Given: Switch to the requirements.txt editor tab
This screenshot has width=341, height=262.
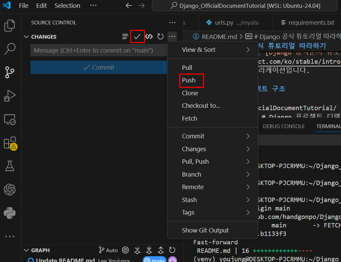Looking at the screenshot, I should click(307, 23).
